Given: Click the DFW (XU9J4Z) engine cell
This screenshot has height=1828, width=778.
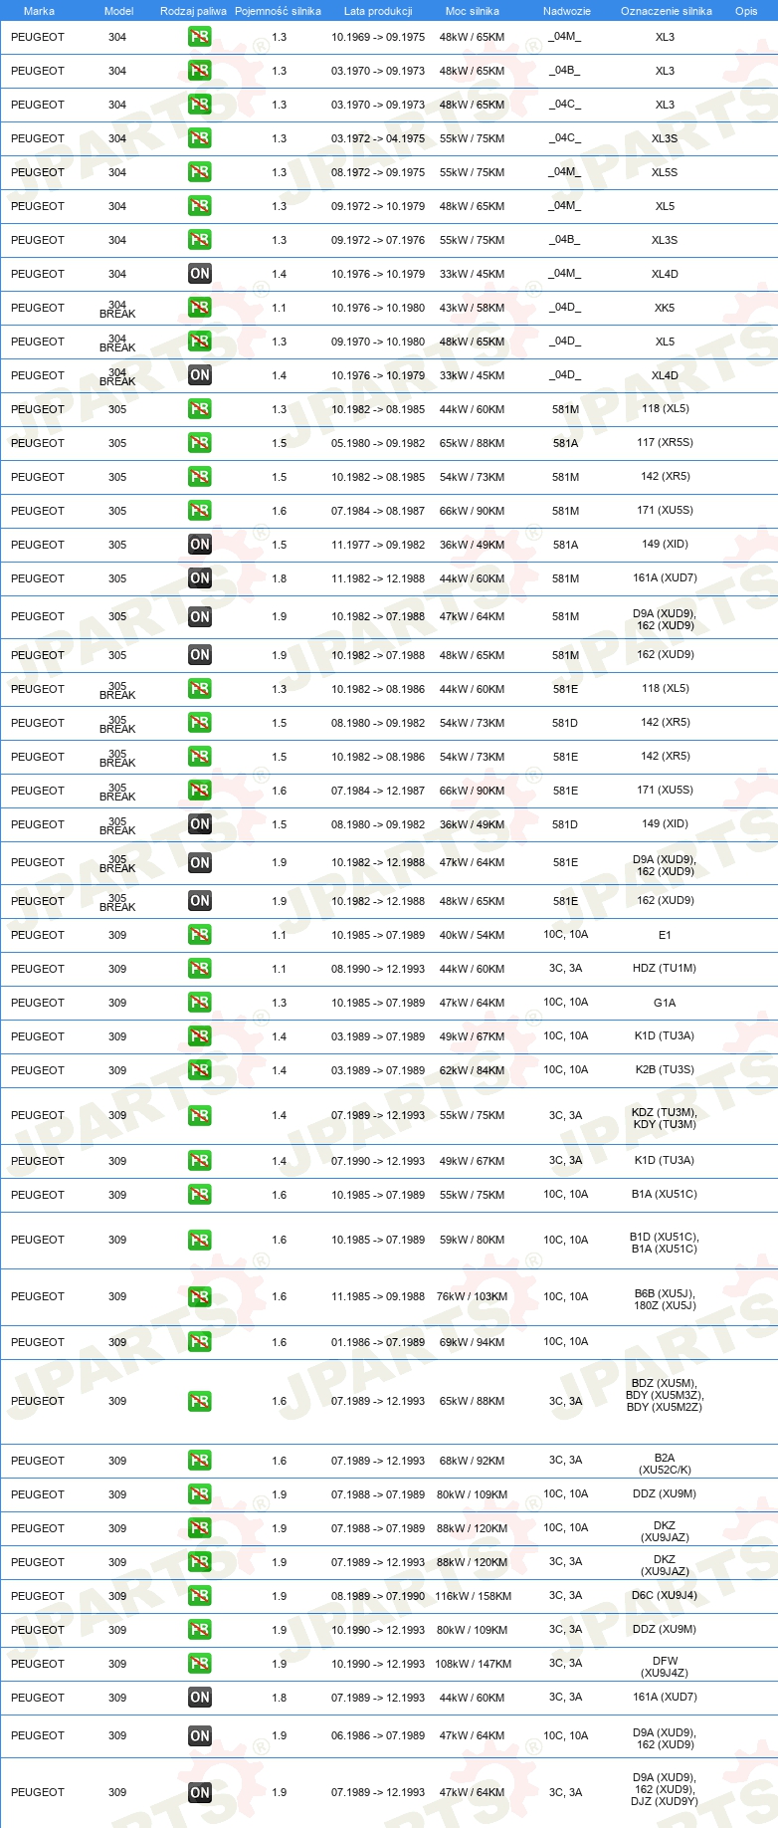Looking at the screenshot, I should pos(665,1667).
